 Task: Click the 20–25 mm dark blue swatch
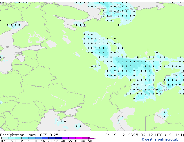52,138
